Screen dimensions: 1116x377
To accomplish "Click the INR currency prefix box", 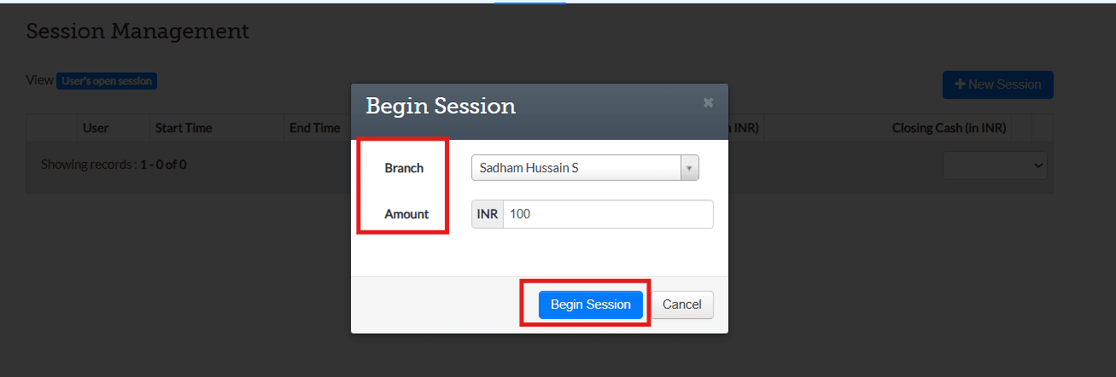I will pos(488,214).
